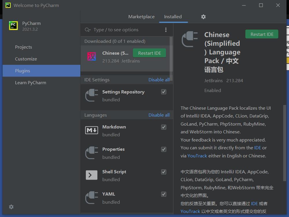Image resolution: width=289 pixels, height=217 pixels.
Task: Click the search magnifier icon in plugin search
Action: (87, 30)
